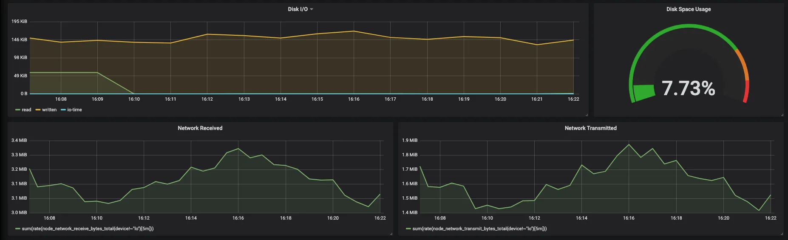
Task: Click the '1.5 MiB' label in Network Transmitted
Action: click(x=410, y=198)
